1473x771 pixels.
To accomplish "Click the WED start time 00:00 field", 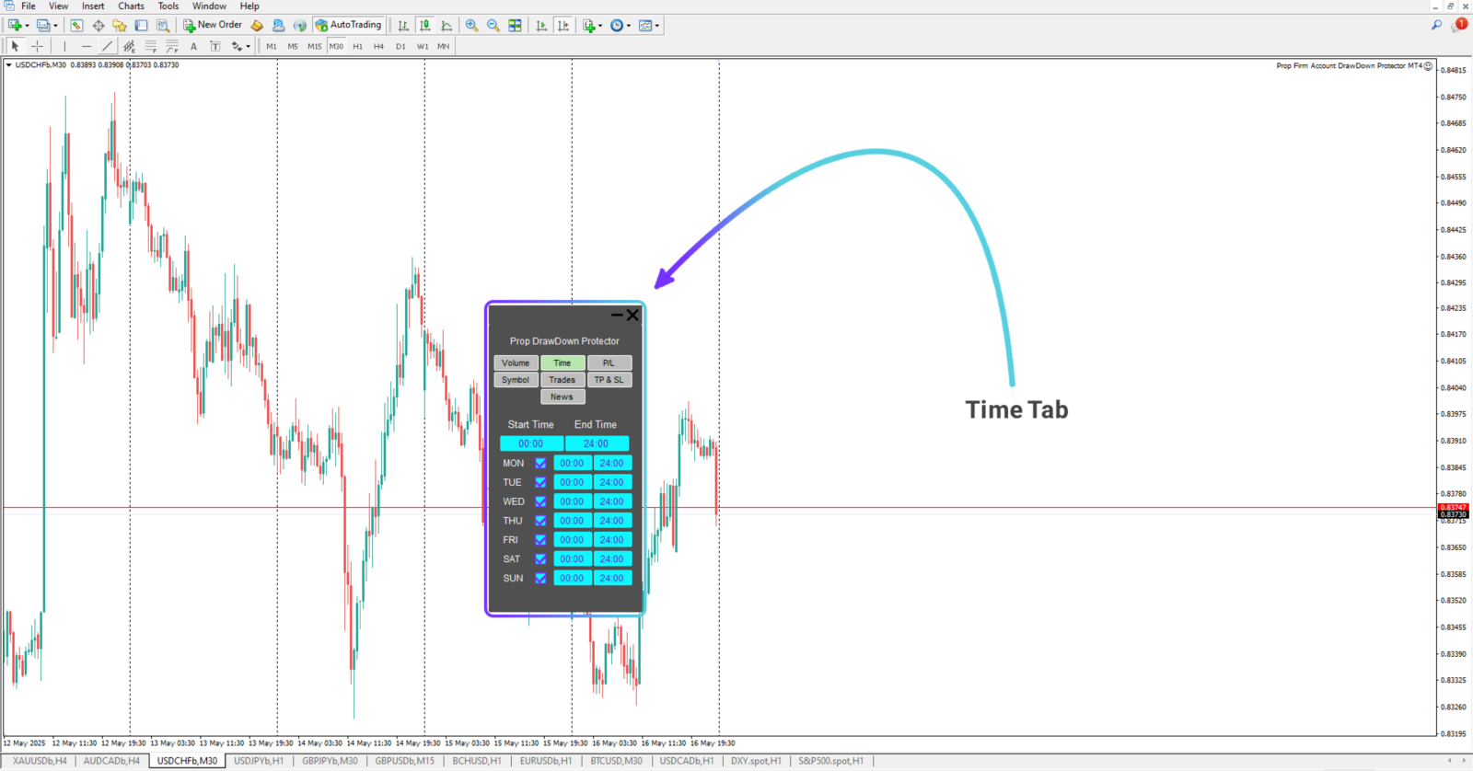I will 572,502.
